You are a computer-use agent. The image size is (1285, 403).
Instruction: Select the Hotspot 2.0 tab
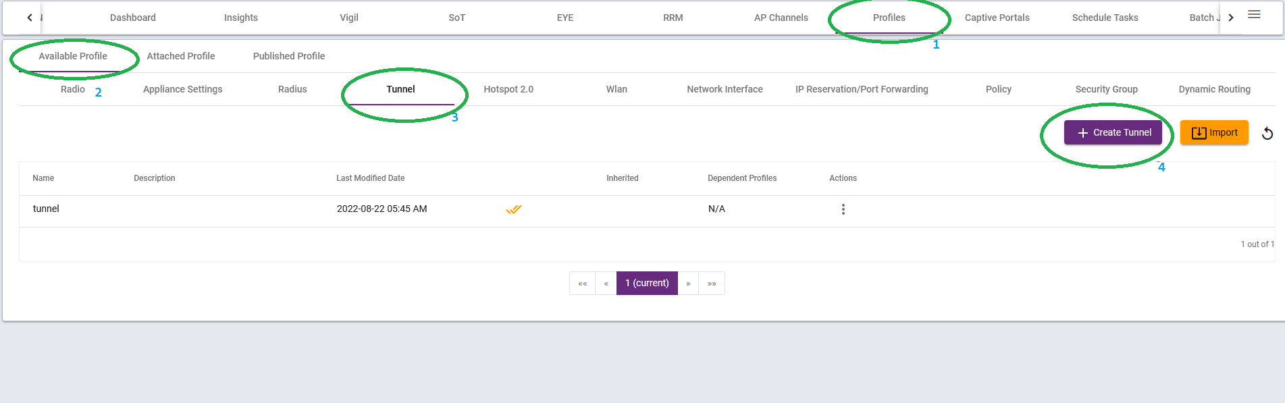click(508, 89)
